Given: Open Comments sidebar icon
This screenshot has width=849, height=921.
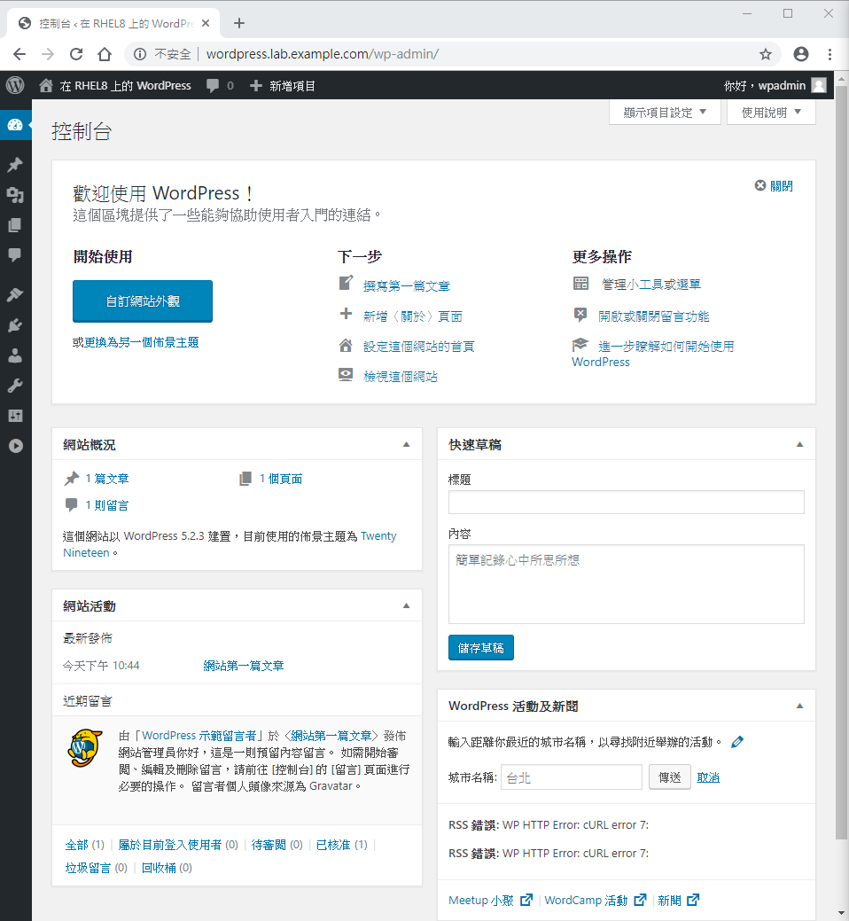Looking at the screenshot, I should pos(15,255).
